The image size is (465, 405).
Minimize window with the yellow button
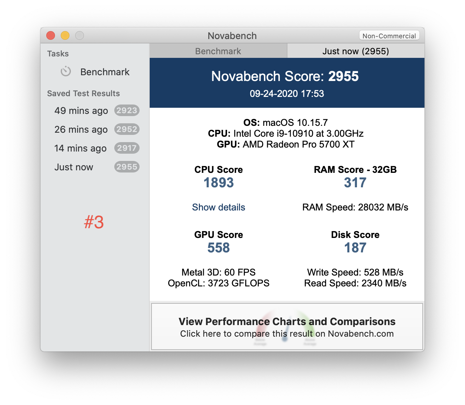[x=65, y=35]
